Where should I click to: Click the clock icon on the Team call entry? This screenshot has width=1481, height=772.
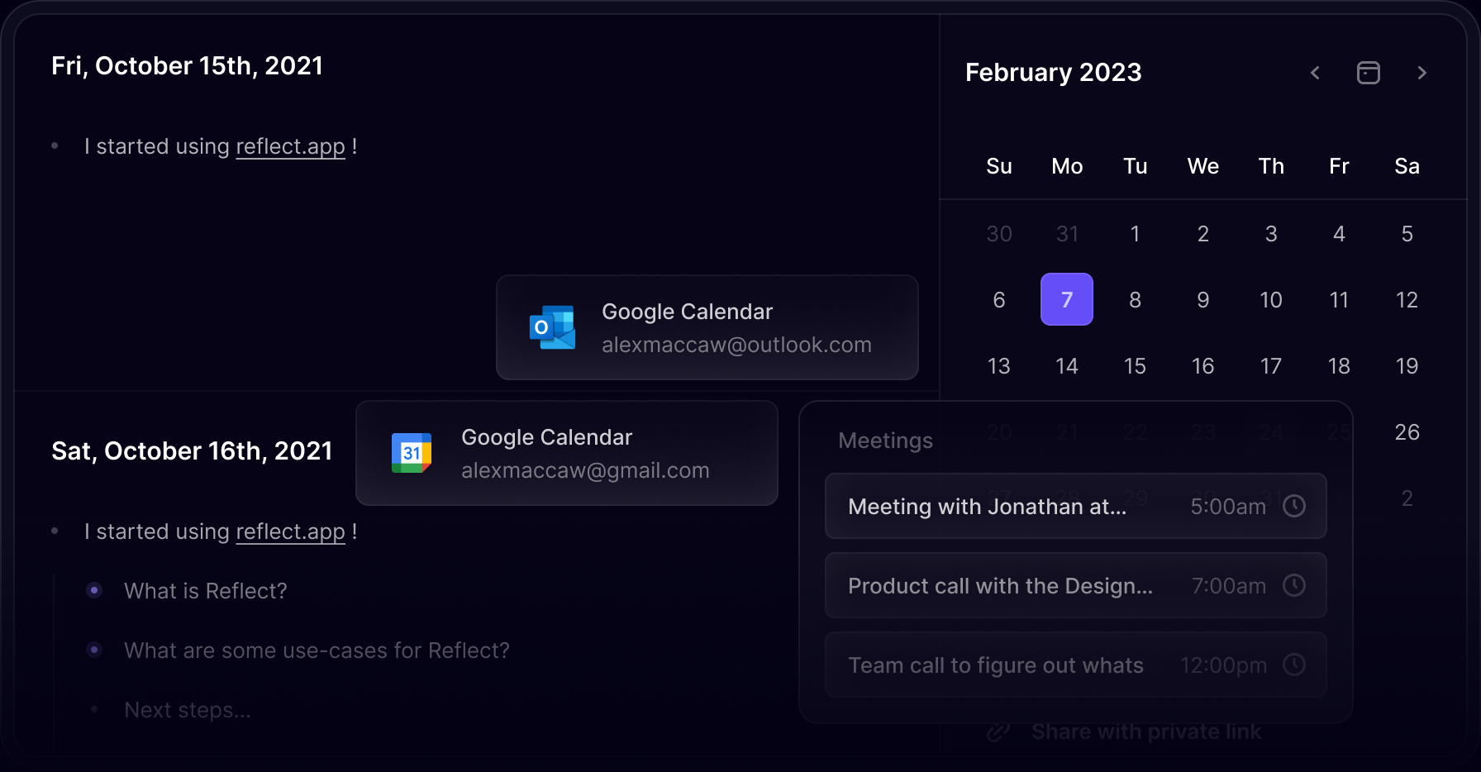coord(1294,665)
